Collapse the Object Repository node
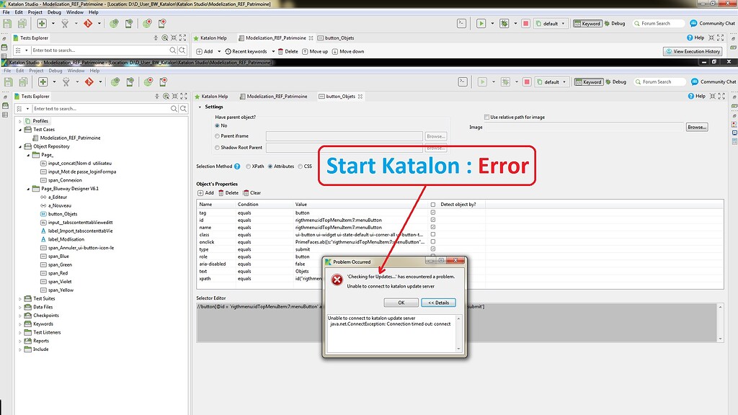738x415 pixels. [20, 147]
